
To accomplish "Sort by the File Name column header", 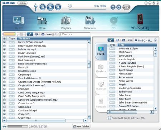I will coord(54,39).
